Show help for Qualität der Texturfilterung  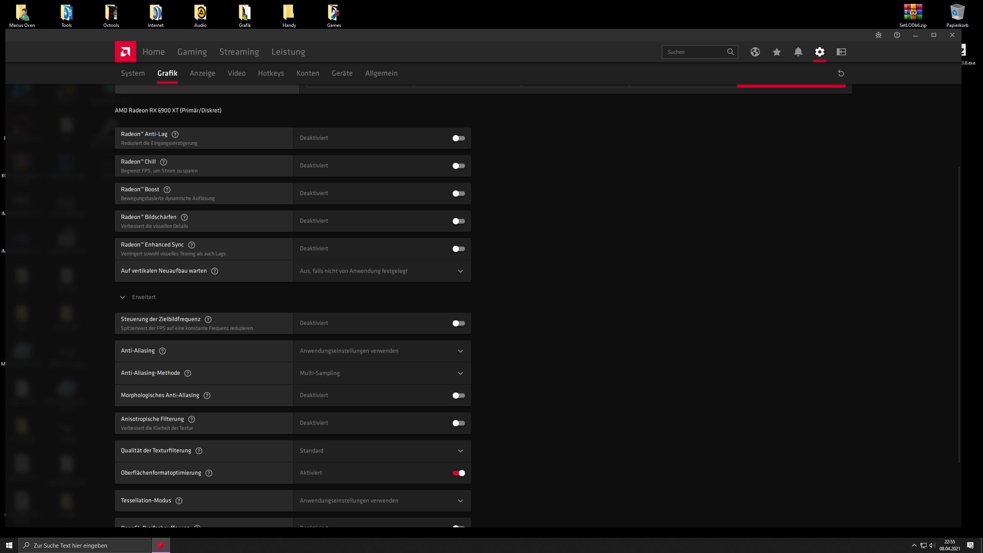[199, 451]
